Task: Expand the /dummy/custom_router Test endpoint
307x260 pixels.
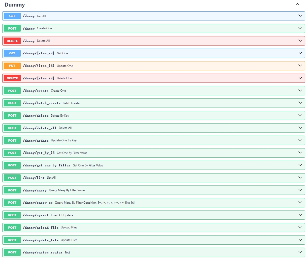Action: pyautogui.click(x=300, y=252)
